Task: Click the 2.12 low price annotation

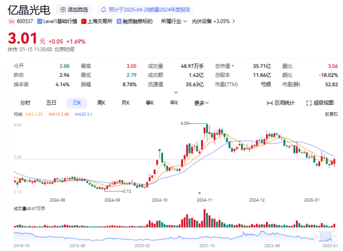Action: coord(127,191)
